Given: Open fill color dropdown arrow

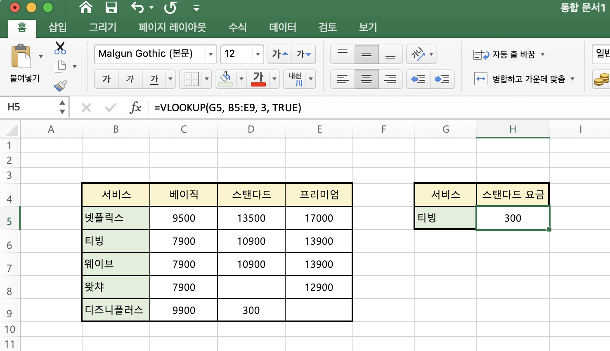Looking at the screenshot, I should point(241,79).
